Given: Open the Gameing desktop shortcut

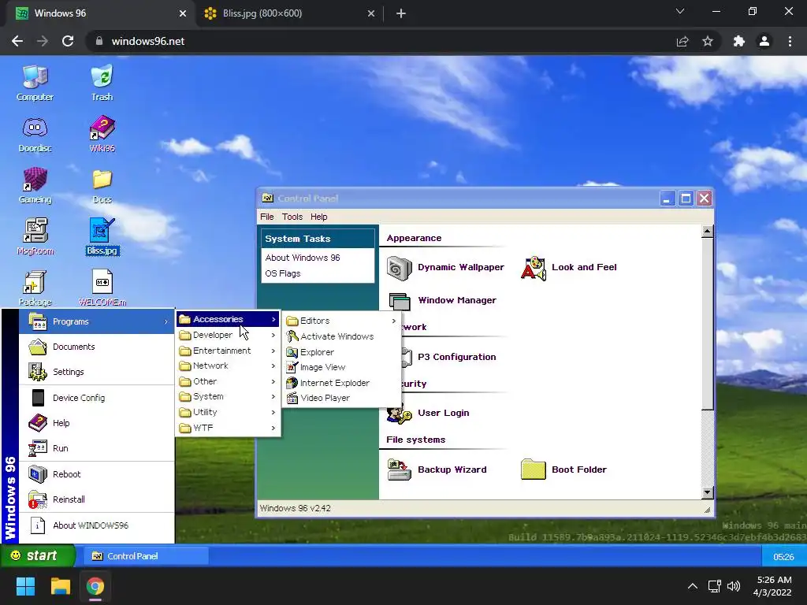Looking at the screenshot, I should tap(35, 186).
